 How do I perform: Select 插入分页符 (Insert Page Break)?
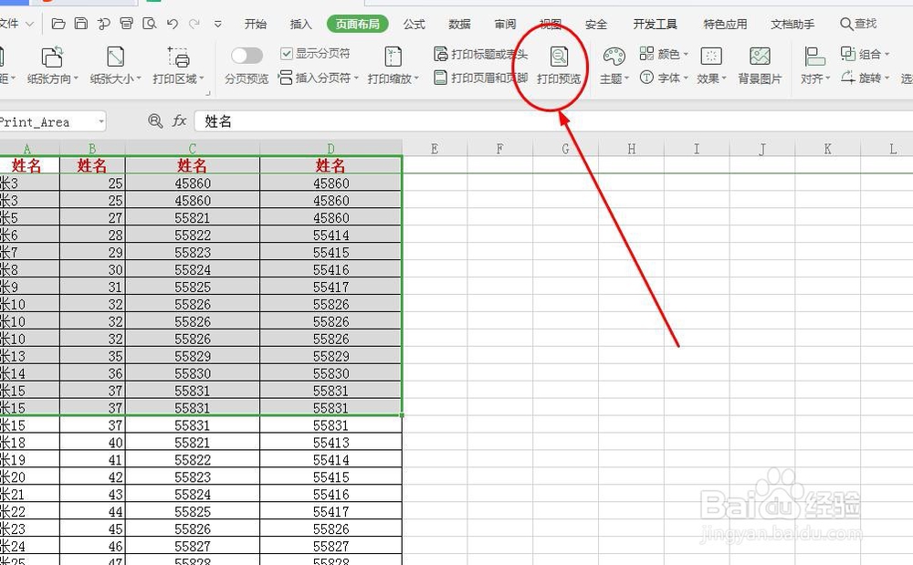pos(320,78)
